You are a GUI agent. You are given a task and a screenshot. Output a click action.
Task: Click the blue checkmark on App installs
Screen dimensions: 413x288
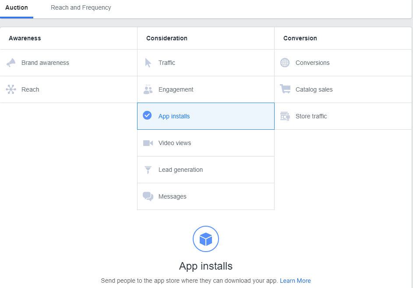click(x=148, y=116)
